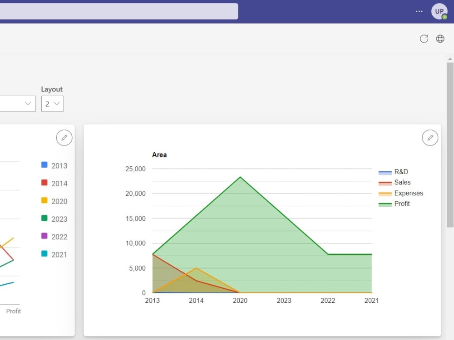
Task: Click the 2022 x-axis label in Area chart
Action: pos(328,301)
